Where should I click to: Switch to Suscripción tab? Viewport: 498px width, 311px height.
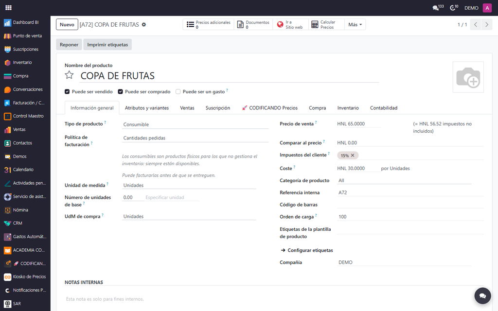[x=218, y=108]
